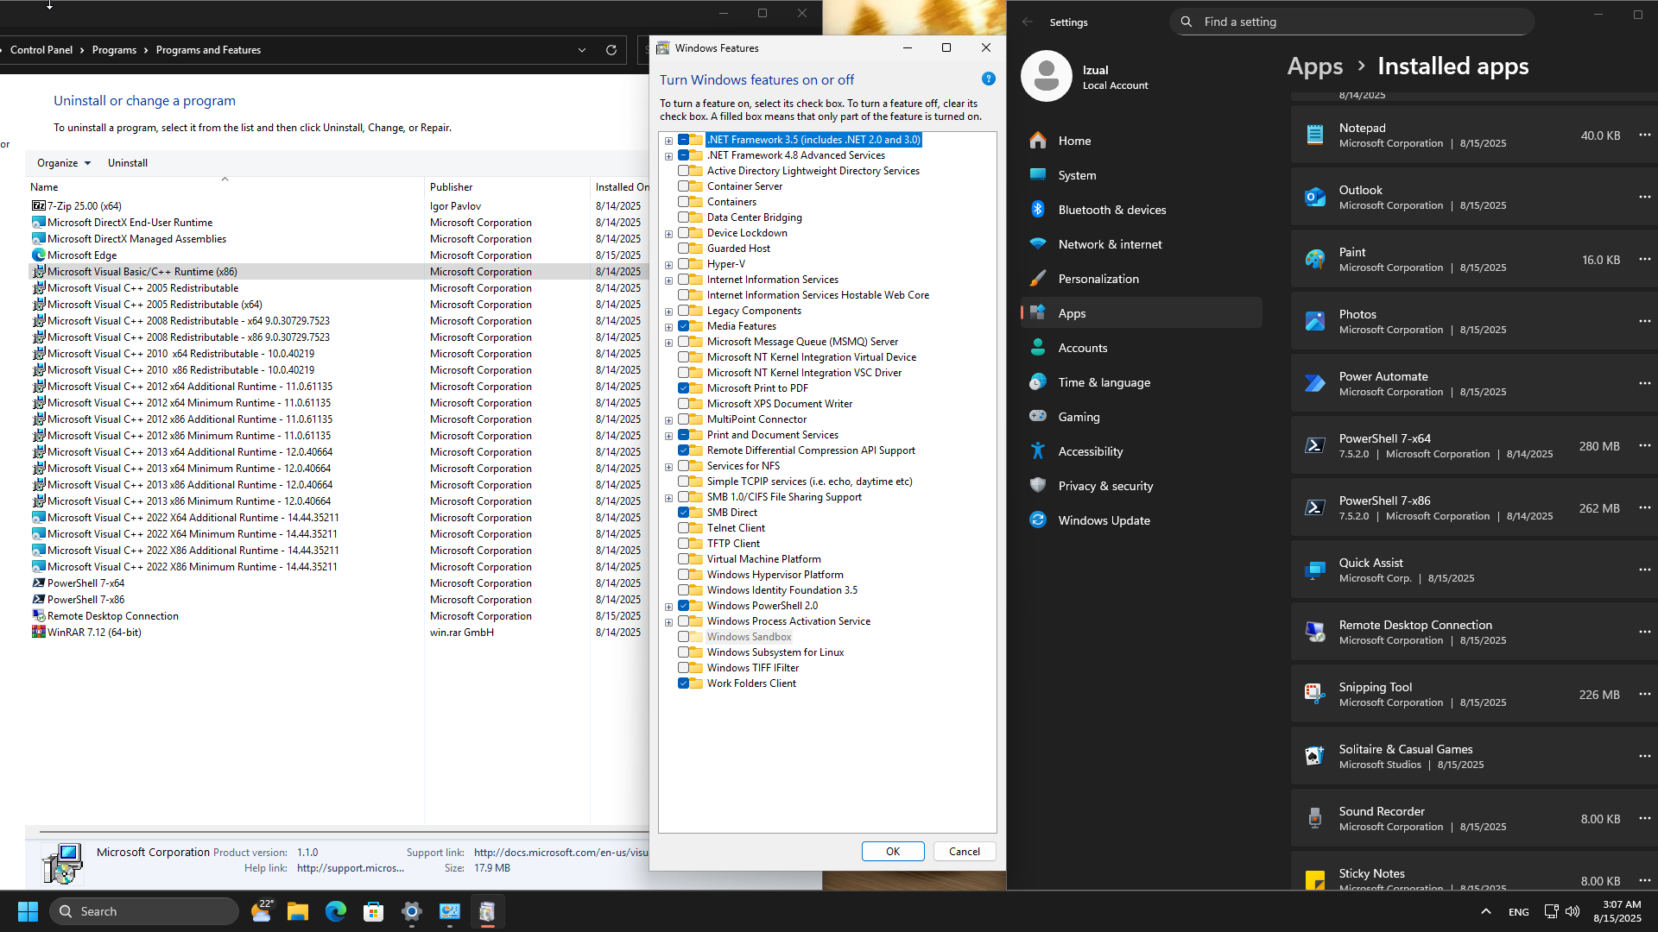The image size is (1658, 932).
Task: Open more options for Notepad
Action: tap(1644, 135)
